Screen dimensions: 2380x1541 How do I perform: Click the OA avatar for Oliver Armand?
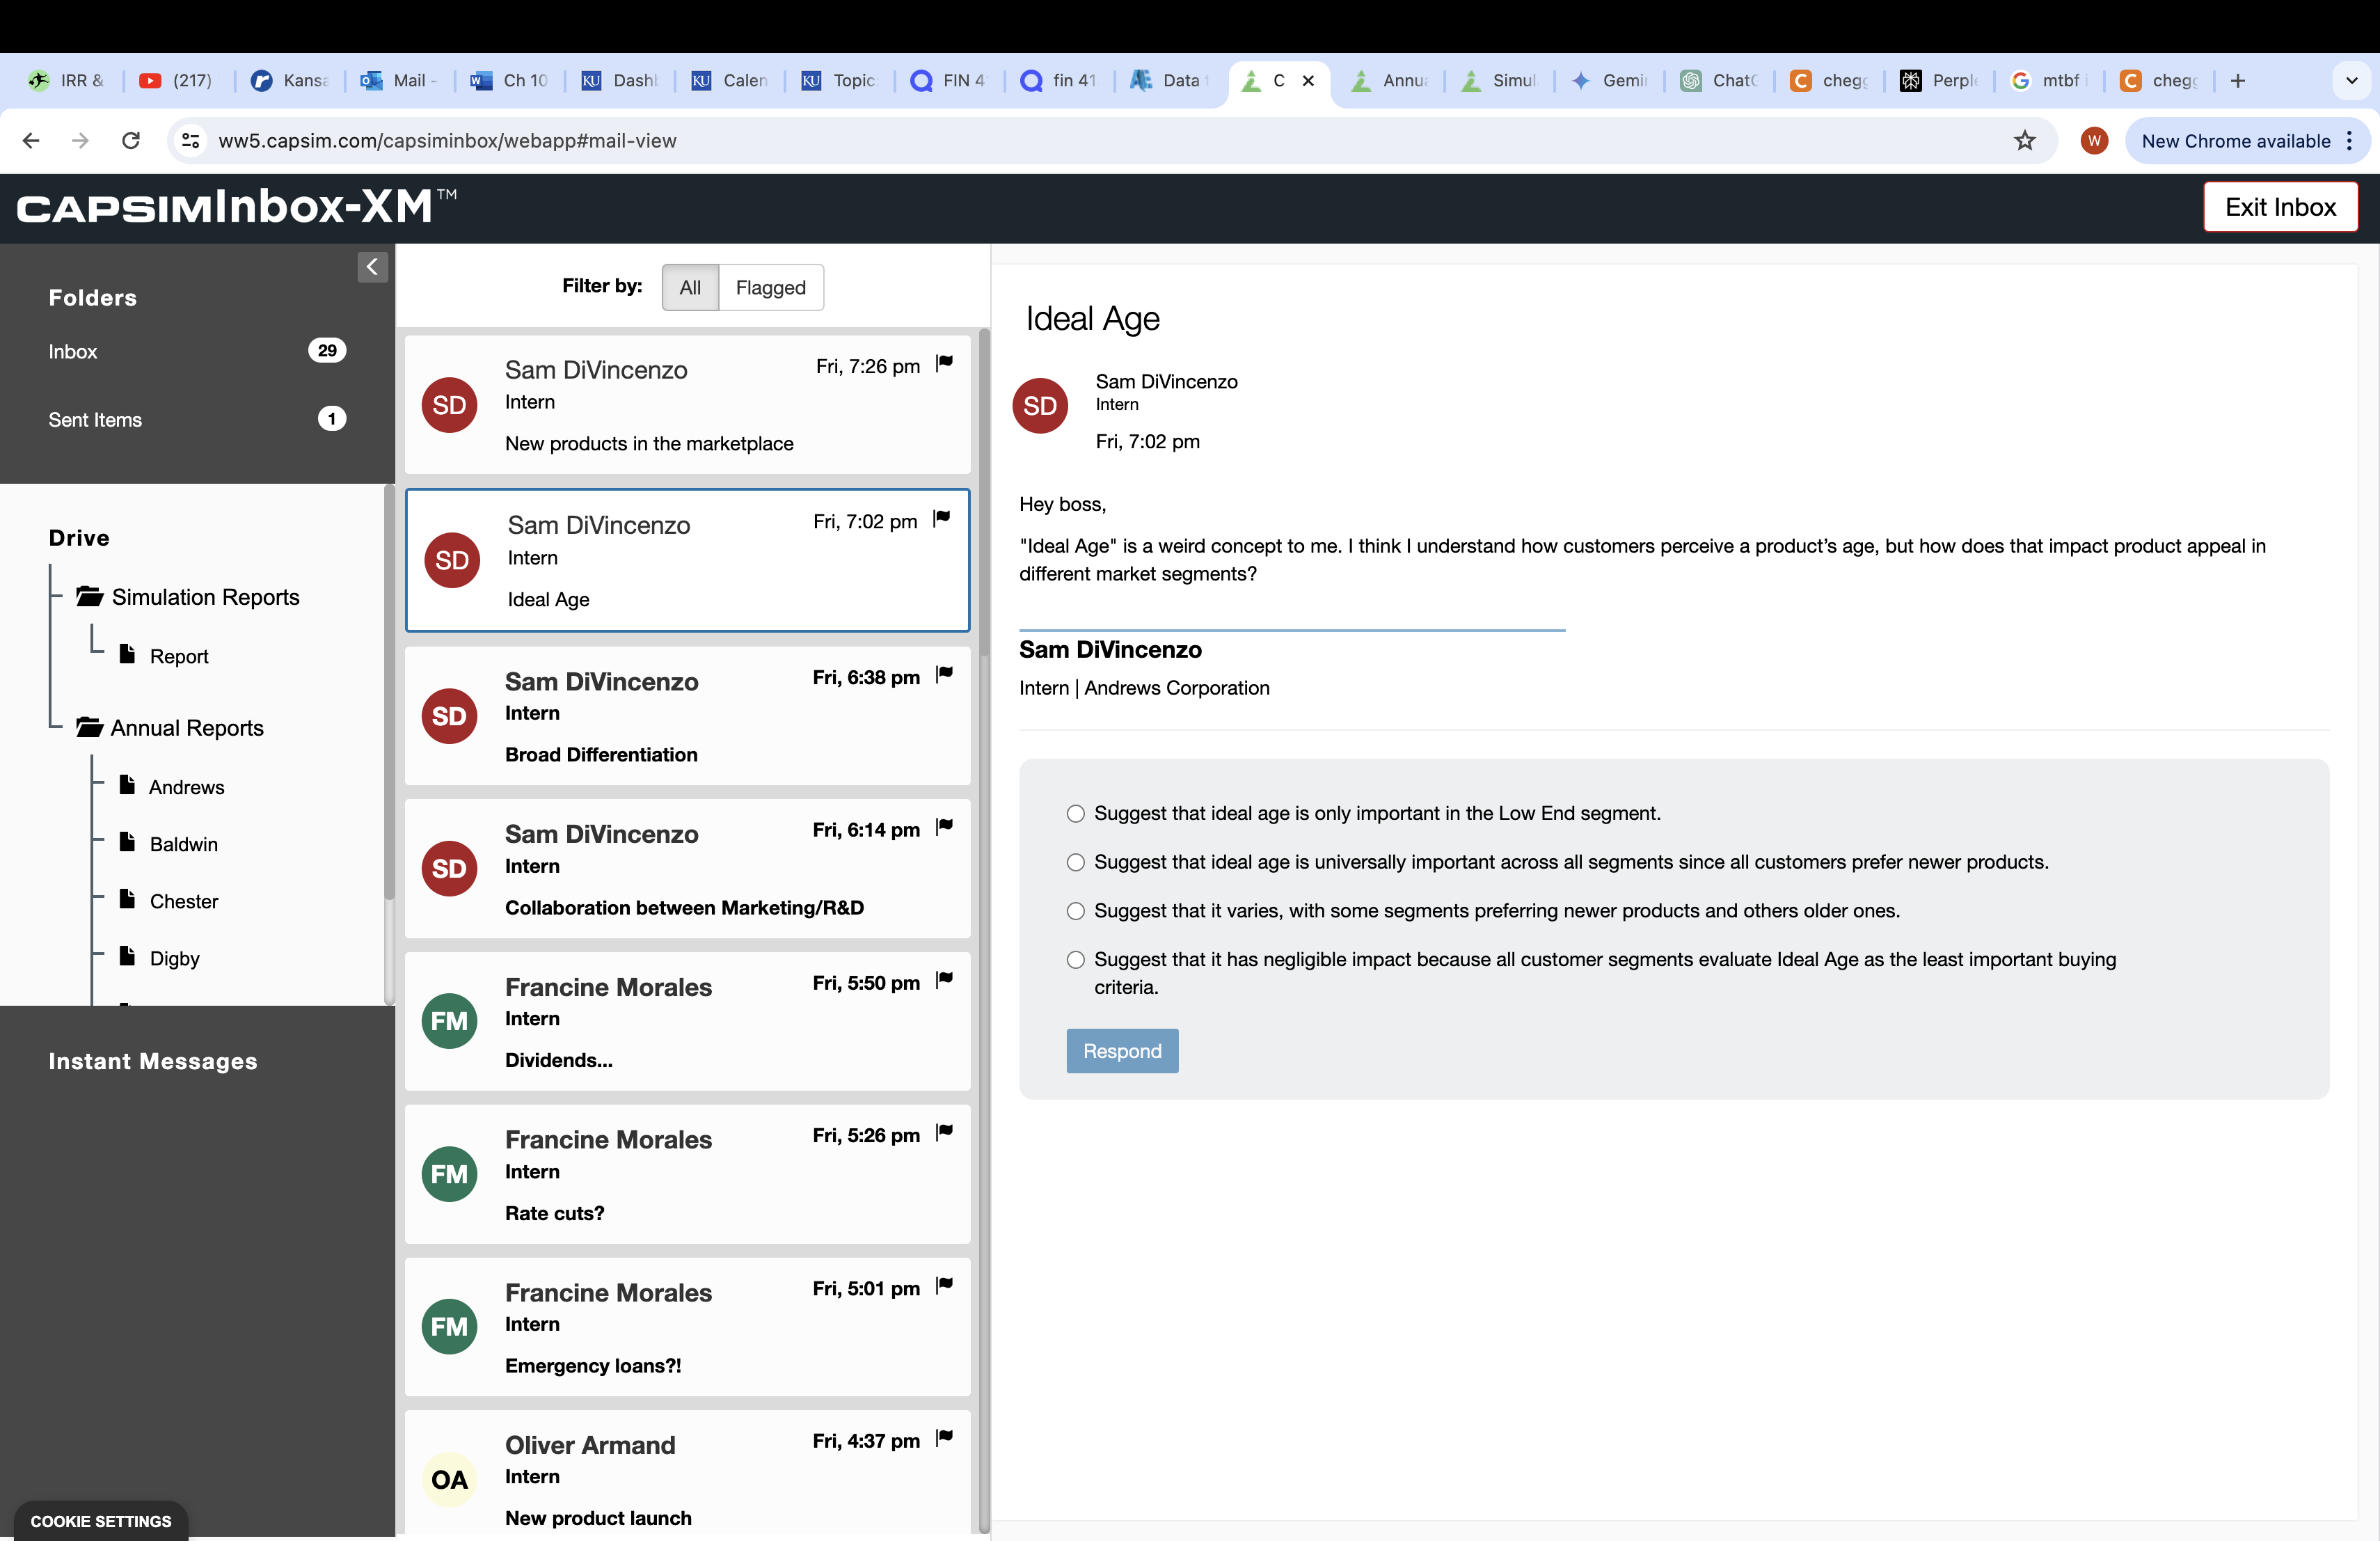449,1479
